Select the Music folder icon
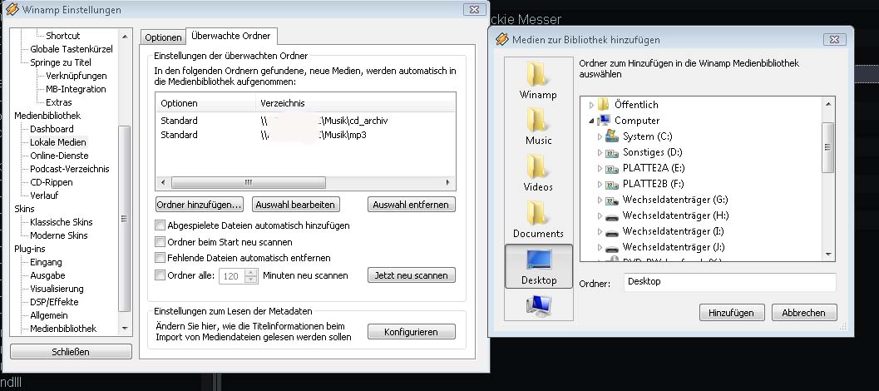Viewport: 879px width, 391px height. [538, 120]
